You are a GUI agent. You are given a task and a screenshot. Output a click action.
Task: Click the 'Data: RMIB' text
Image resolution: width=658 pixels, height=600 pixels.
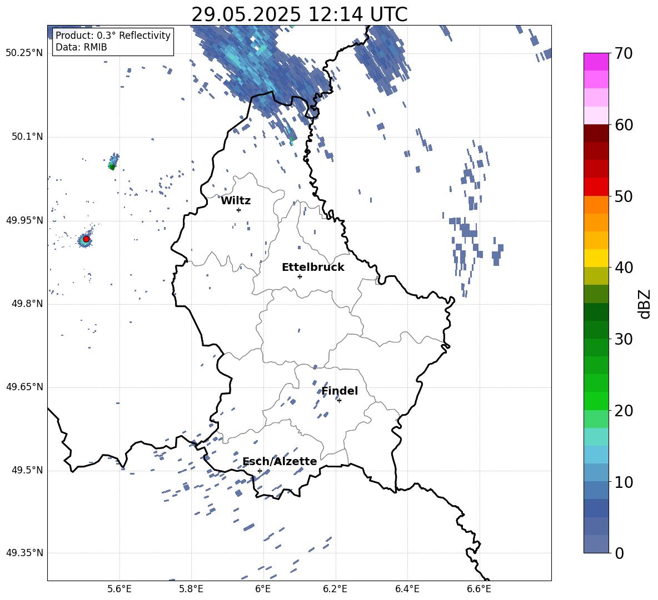[81, 47]
